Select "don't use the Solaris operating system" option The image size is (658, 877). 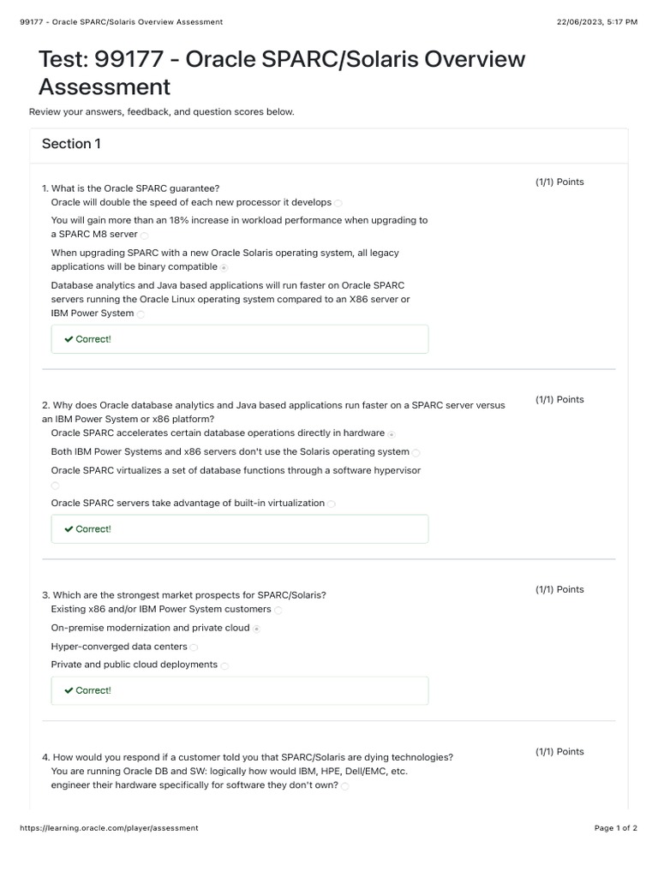click(416, 452)
